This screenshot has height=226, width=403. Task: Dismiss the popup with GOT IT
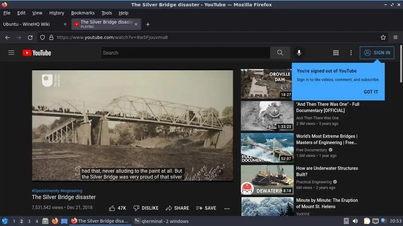tap(371, 92)
